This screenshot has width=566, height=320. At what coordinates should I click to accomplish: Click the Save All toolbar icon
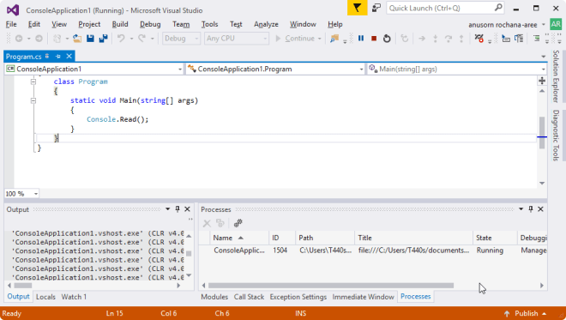click(103, 39)
